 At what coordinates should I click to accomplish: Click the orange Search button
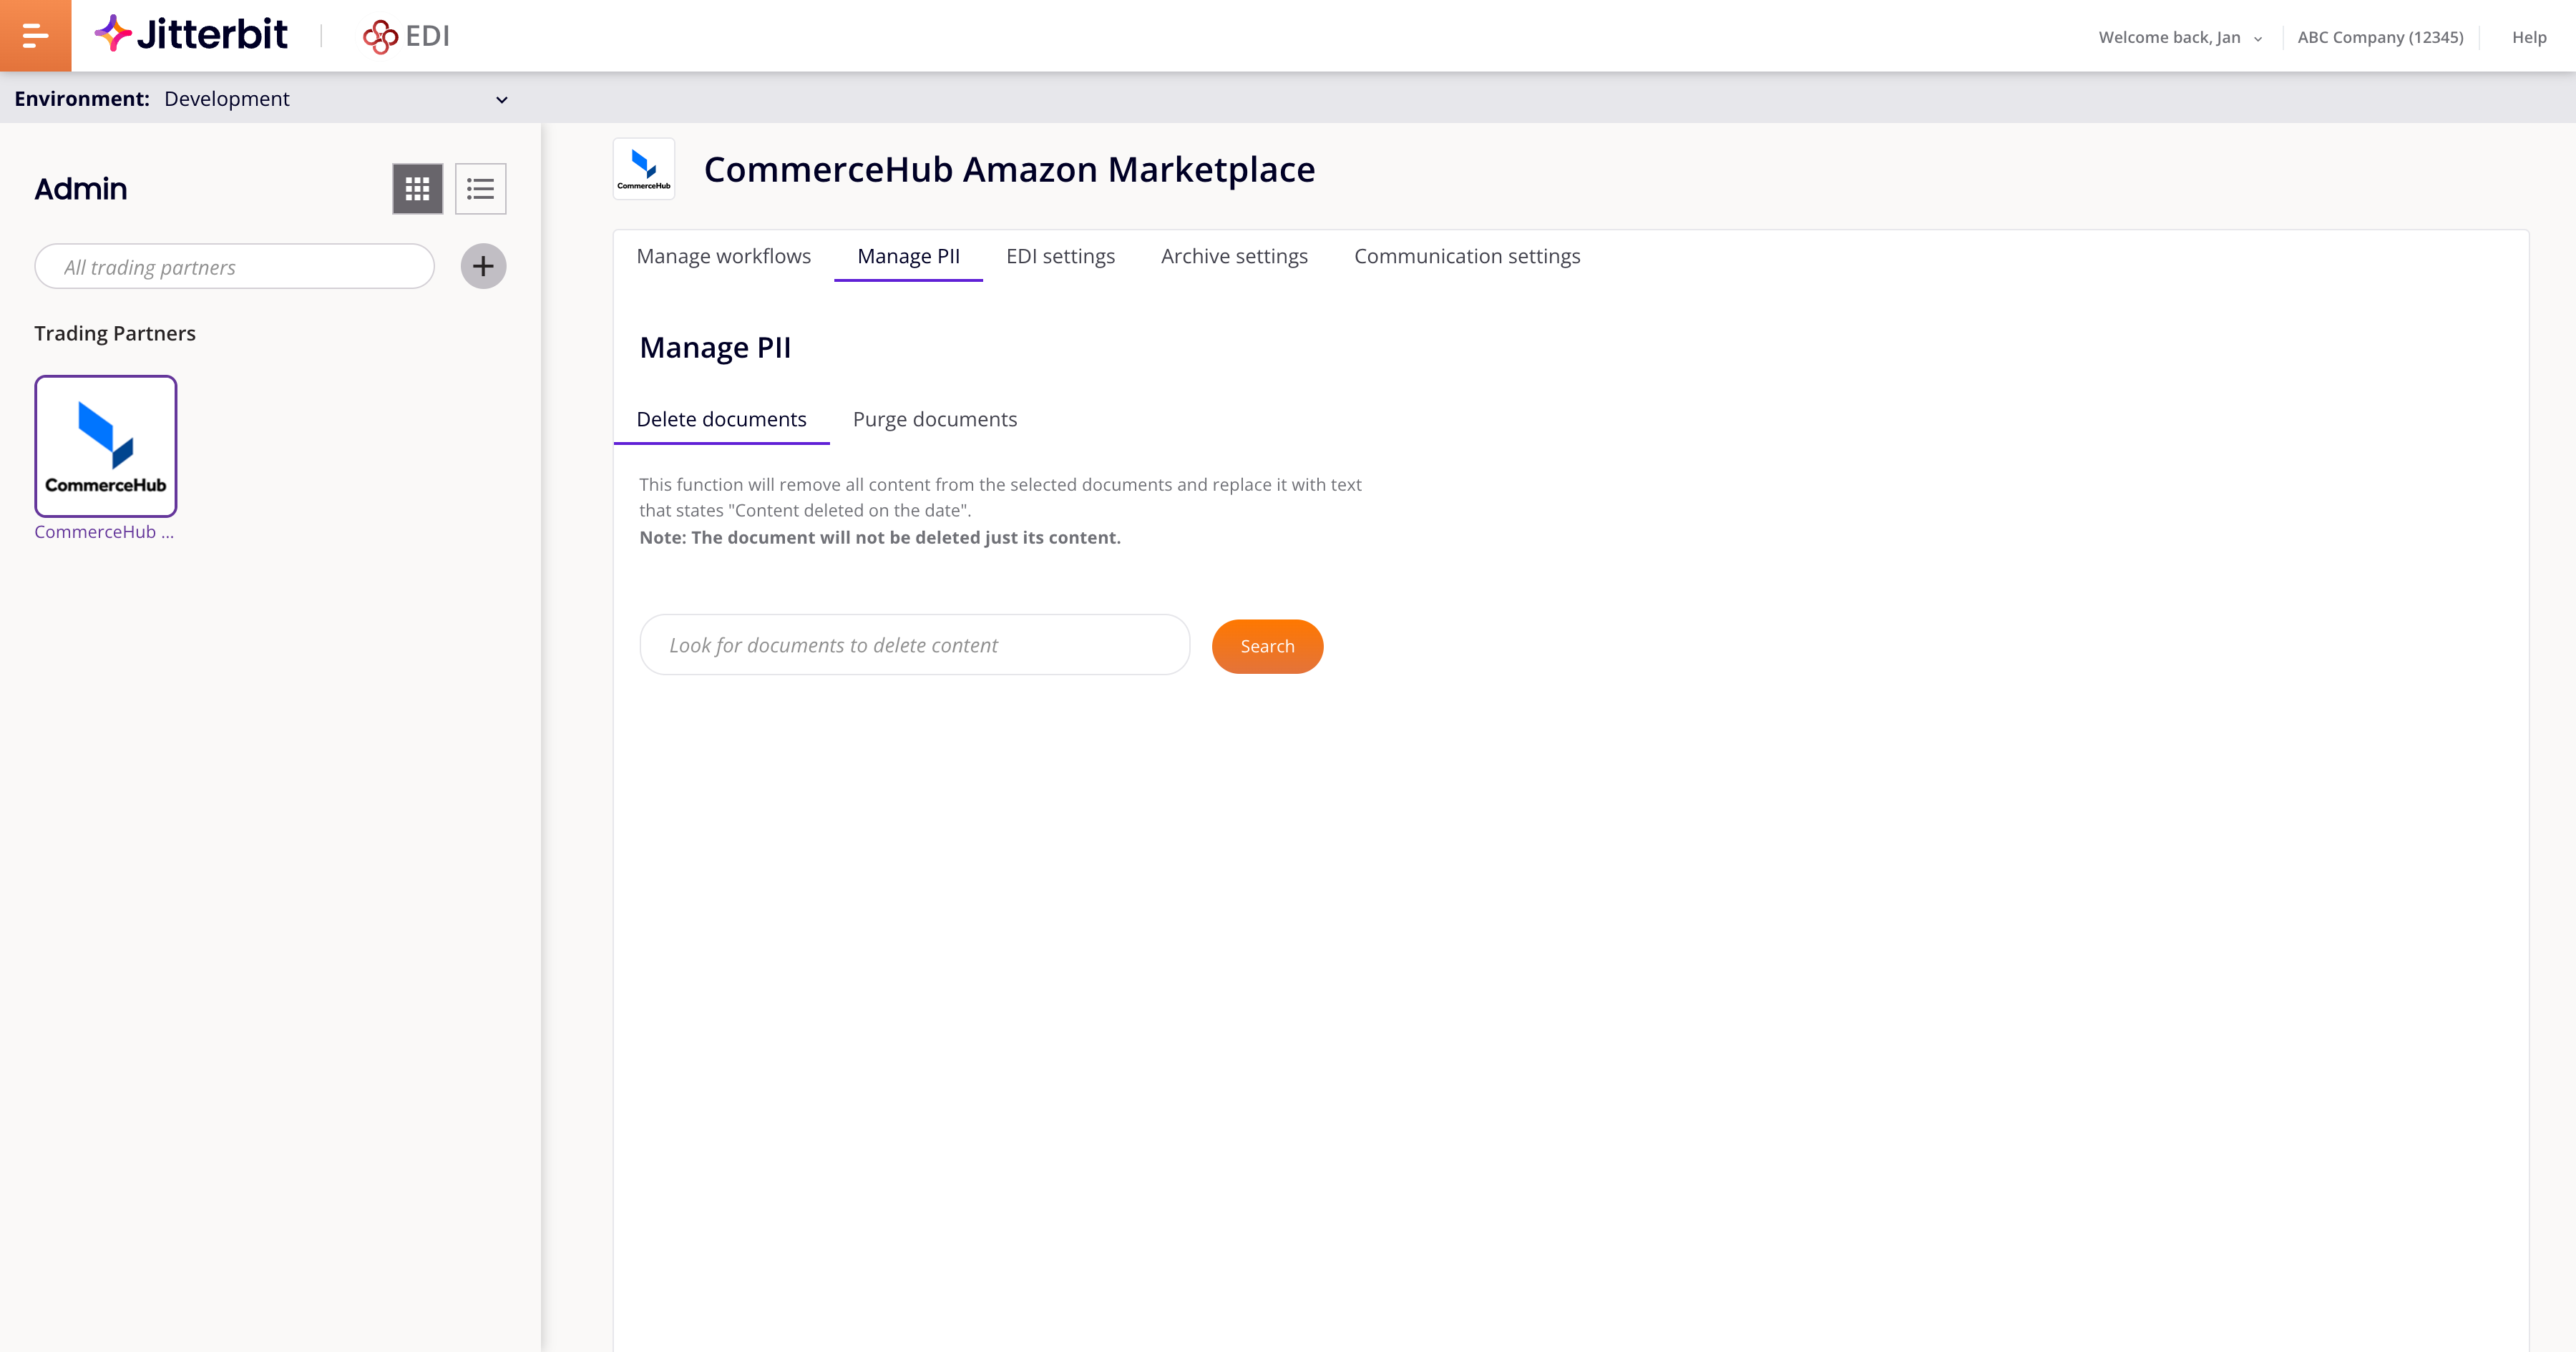click(1267, 646)
